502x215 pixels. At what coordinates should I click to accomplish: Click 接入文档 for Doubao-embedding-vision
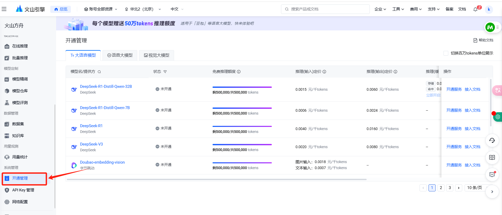[473, 165]
